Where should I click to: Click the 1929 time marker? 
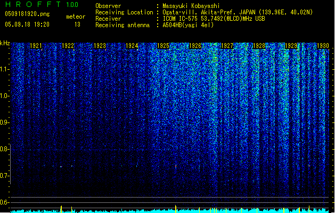[x=291, y=46]
